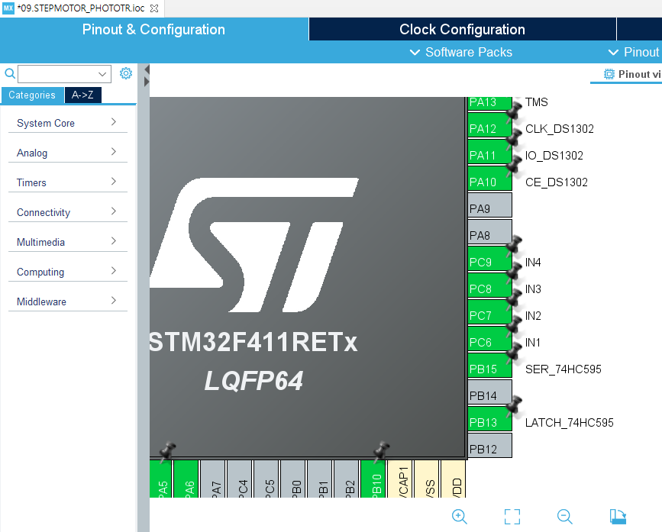The width and height of the screenshot is (662, 532).
Task: Zoom in on the pinout view
Action: coord(460,517)
